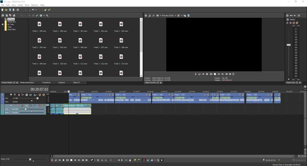
Task: Toggle Loop Playback in the timeline transport
Action: 56,160
